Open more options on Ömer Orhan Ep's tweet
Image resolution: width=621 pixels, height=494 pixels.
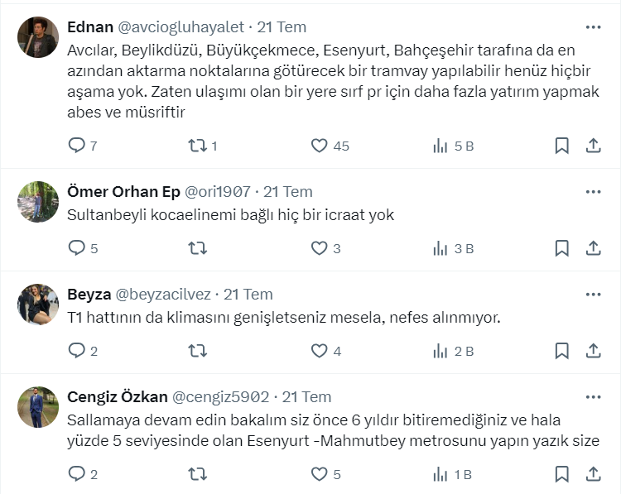pyautogui.click(x=593, y=192)
